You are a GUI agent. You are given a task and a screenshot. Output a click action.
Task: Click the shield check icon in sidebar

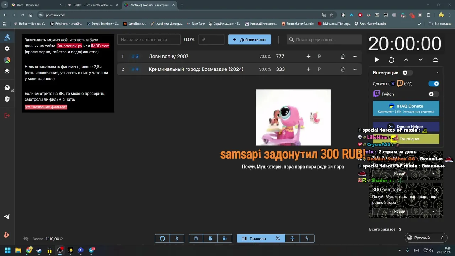(x=7, y=99)
